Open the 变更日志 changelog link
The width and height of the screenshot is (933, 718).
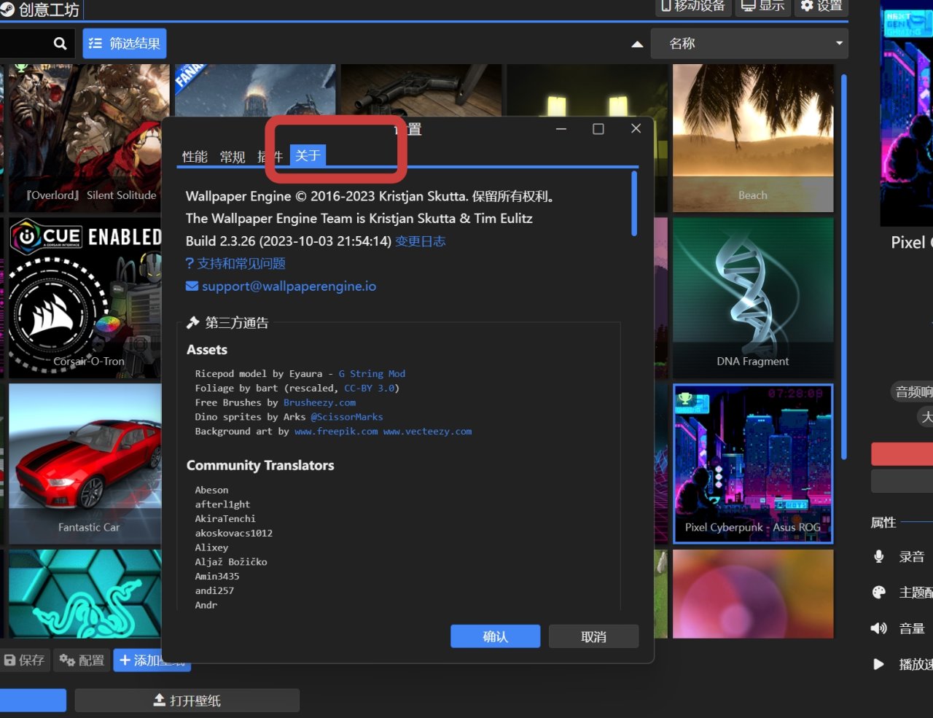click(420, 241)
